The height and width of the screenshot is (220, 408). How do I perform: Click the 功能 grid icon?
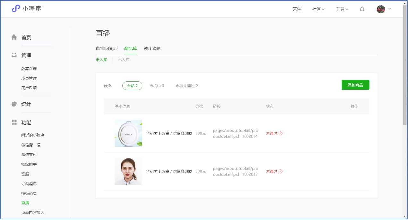click(14, 122)
